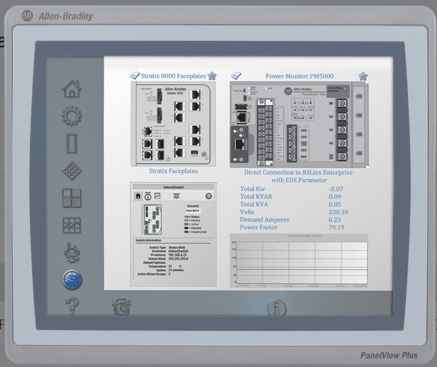The image size is (437, 367).
Task: Click the power trend chart area
Action: 299,262
